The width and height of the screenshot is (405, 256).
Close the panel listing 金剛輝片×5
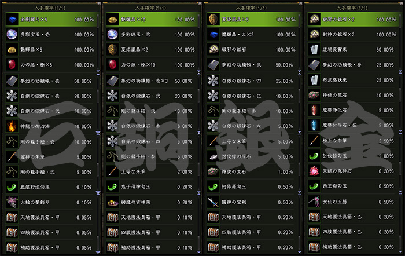99,3
